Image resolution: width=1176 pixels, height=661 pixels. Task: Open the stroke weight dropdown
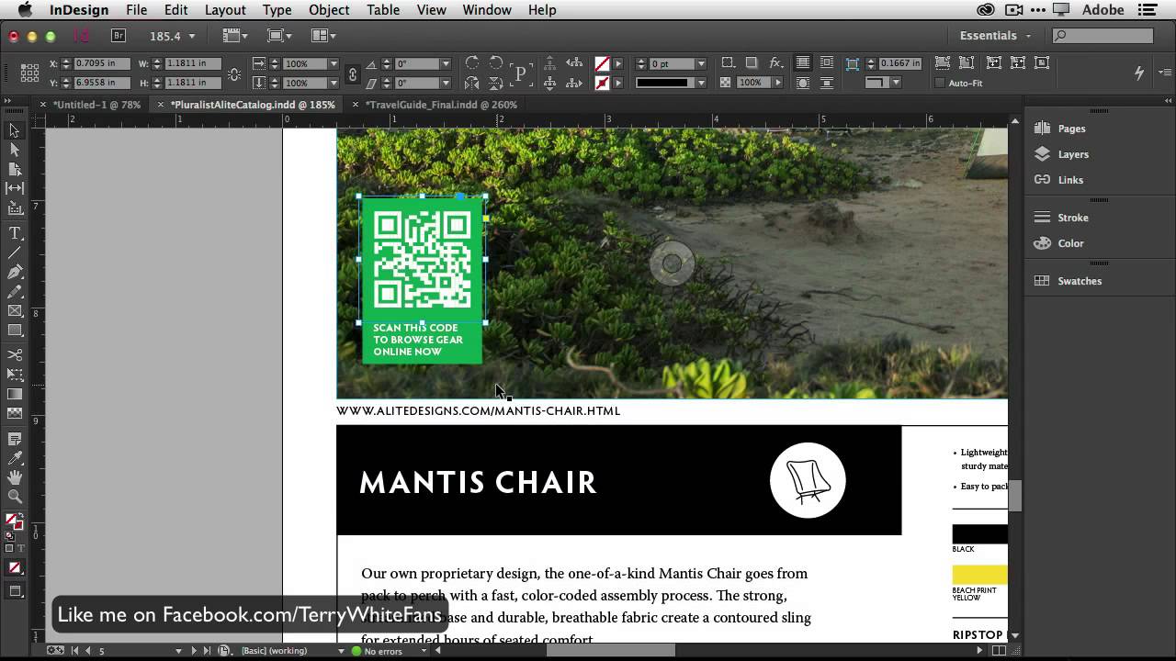(x=701, y=63)
